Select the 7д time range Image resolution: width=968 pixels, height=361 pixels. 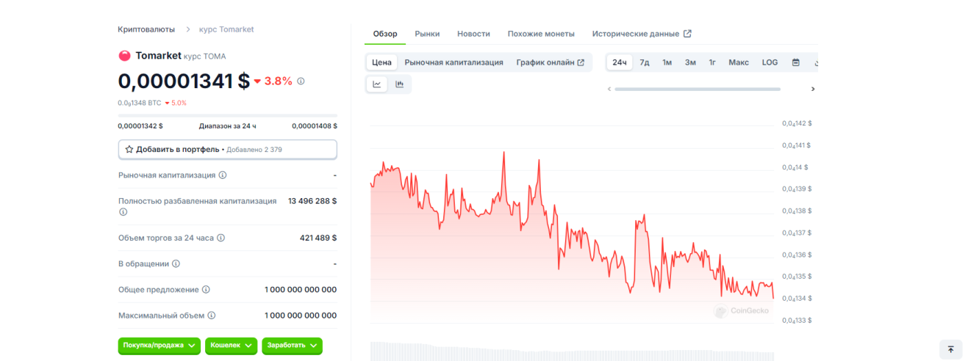[x=644, y=62]
